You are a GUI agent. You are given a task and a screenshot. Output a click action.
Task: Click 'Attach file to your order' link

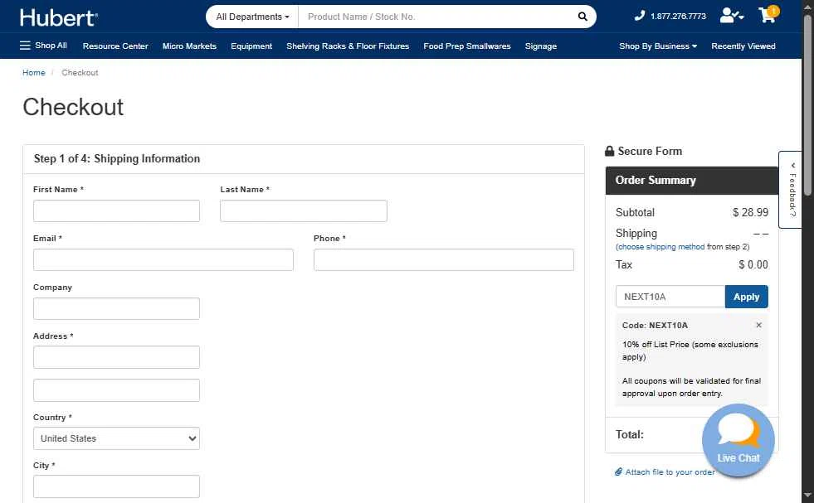click(670, 472)
